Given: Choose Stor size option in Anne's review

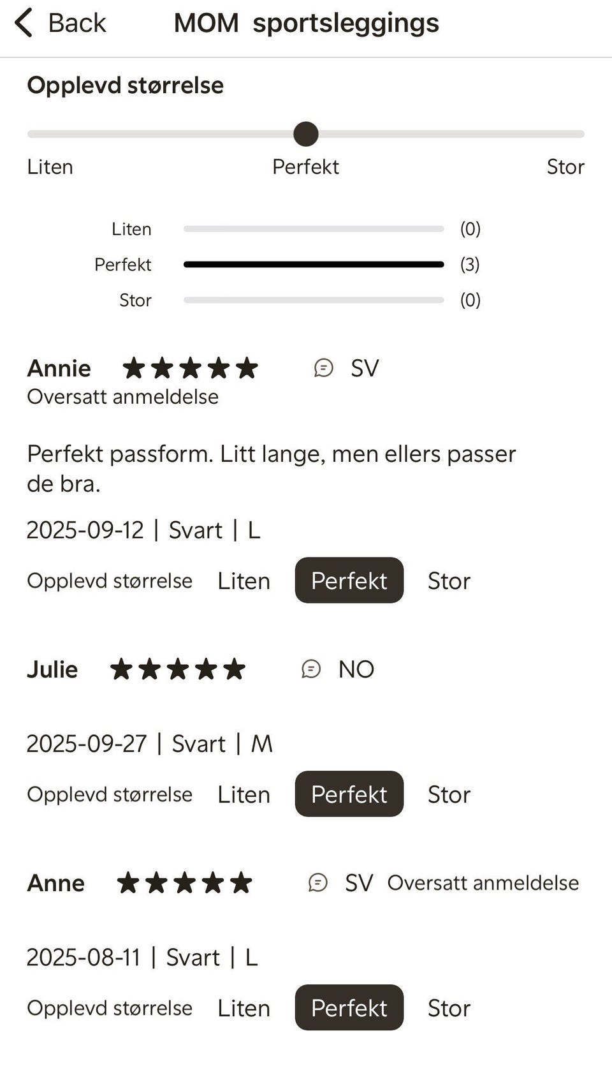Looking at the screenshot, I should pos(449,1009).
